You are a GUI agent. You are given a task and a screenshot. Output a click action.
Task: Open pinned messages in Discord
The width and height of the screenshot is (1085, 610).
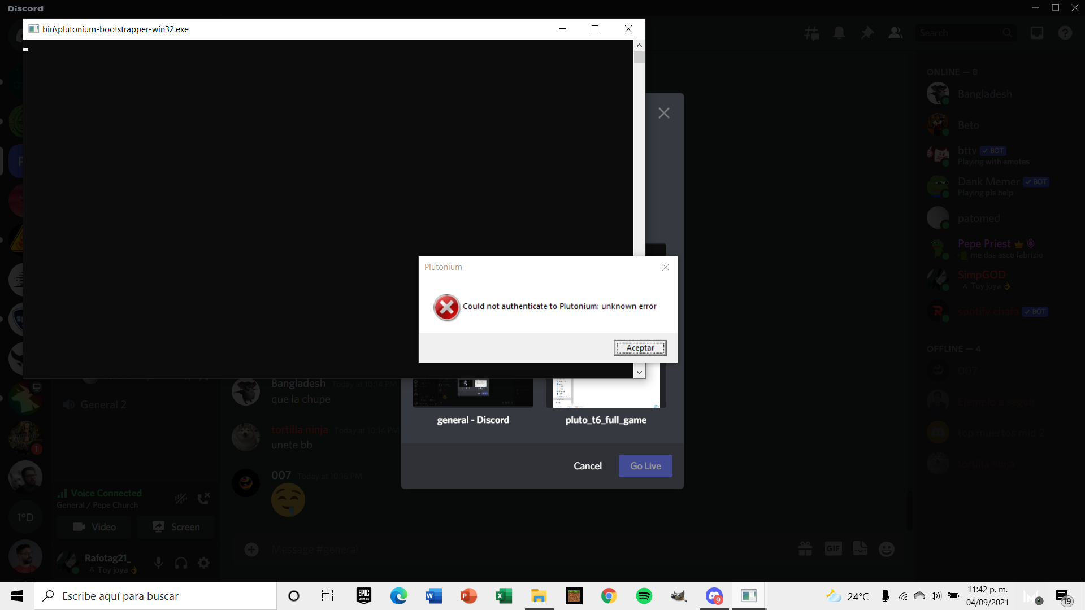[867, 33]
